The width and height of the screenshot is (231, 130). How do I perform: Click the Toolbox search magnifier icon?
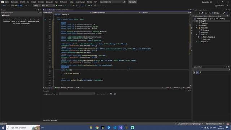click(x=39, y=13)
